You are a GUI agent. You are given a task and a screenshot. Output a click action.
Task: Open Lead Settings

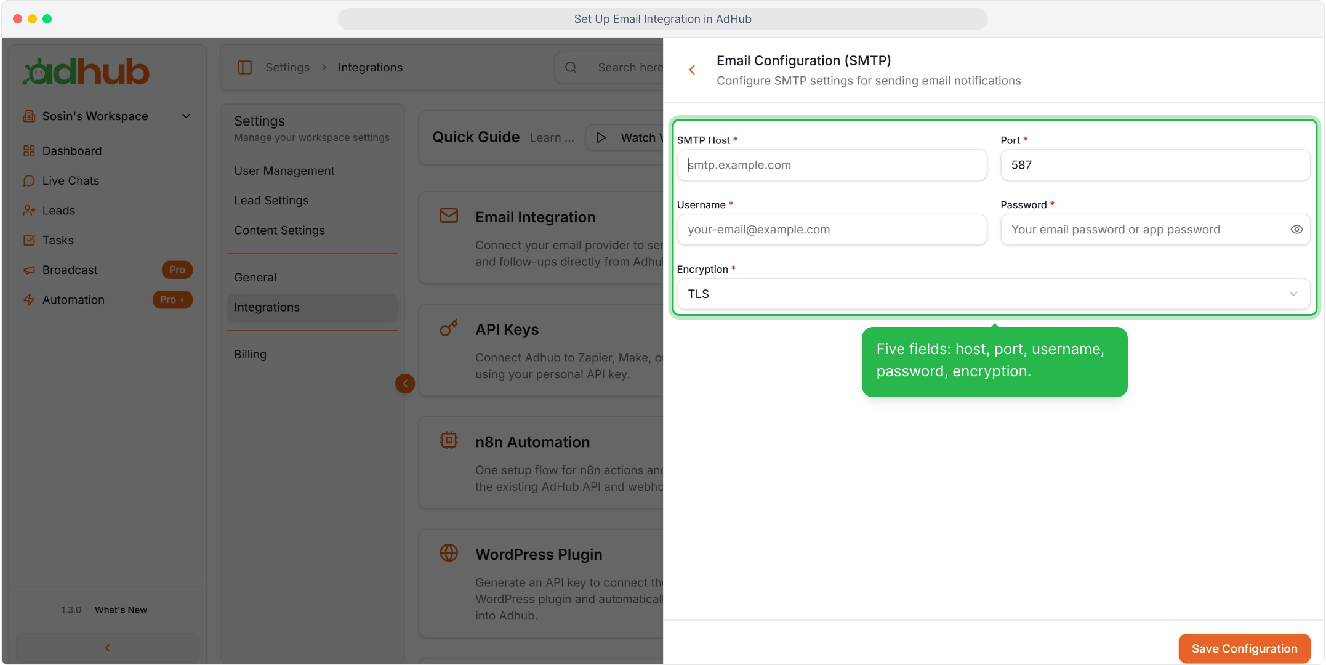271,201
